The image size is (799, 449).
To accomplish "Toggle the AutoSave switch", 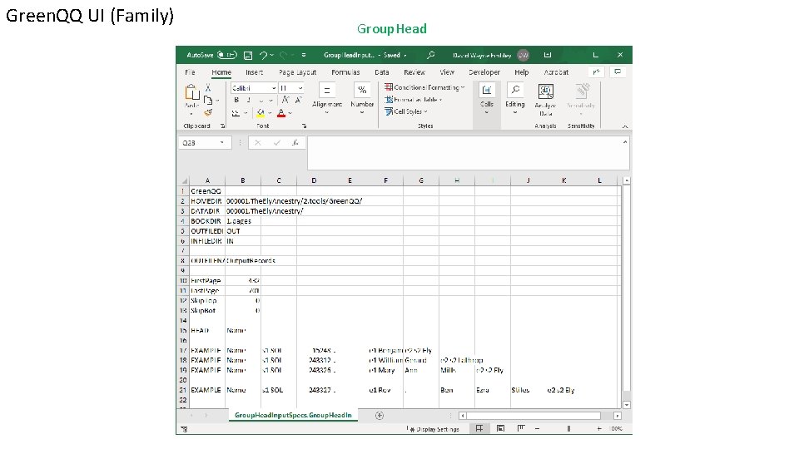I will click(x=226, y=55).
